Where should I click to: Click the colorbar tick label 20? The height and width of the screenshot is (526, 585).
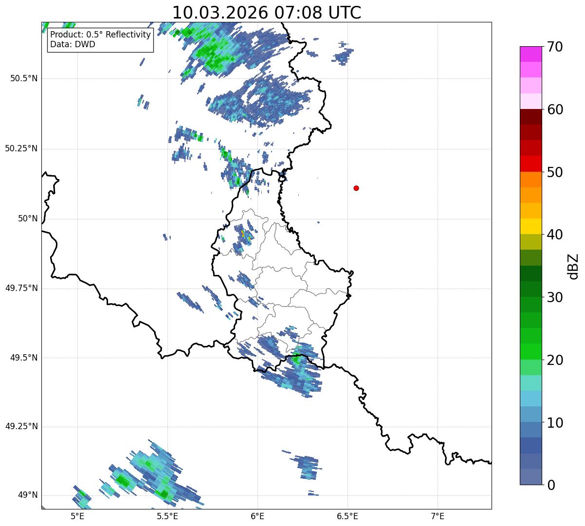(555, 360)
